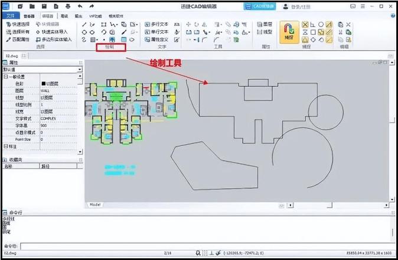Image resolution: width=398 pixels, height=260 pixels.
Task: Click the canvas horizontal scrollbar
Action: point(338,205)
